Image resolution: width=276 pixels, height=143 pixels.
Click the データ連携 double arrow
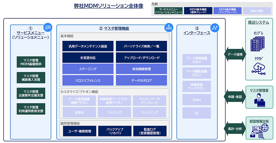click(235, 55)
